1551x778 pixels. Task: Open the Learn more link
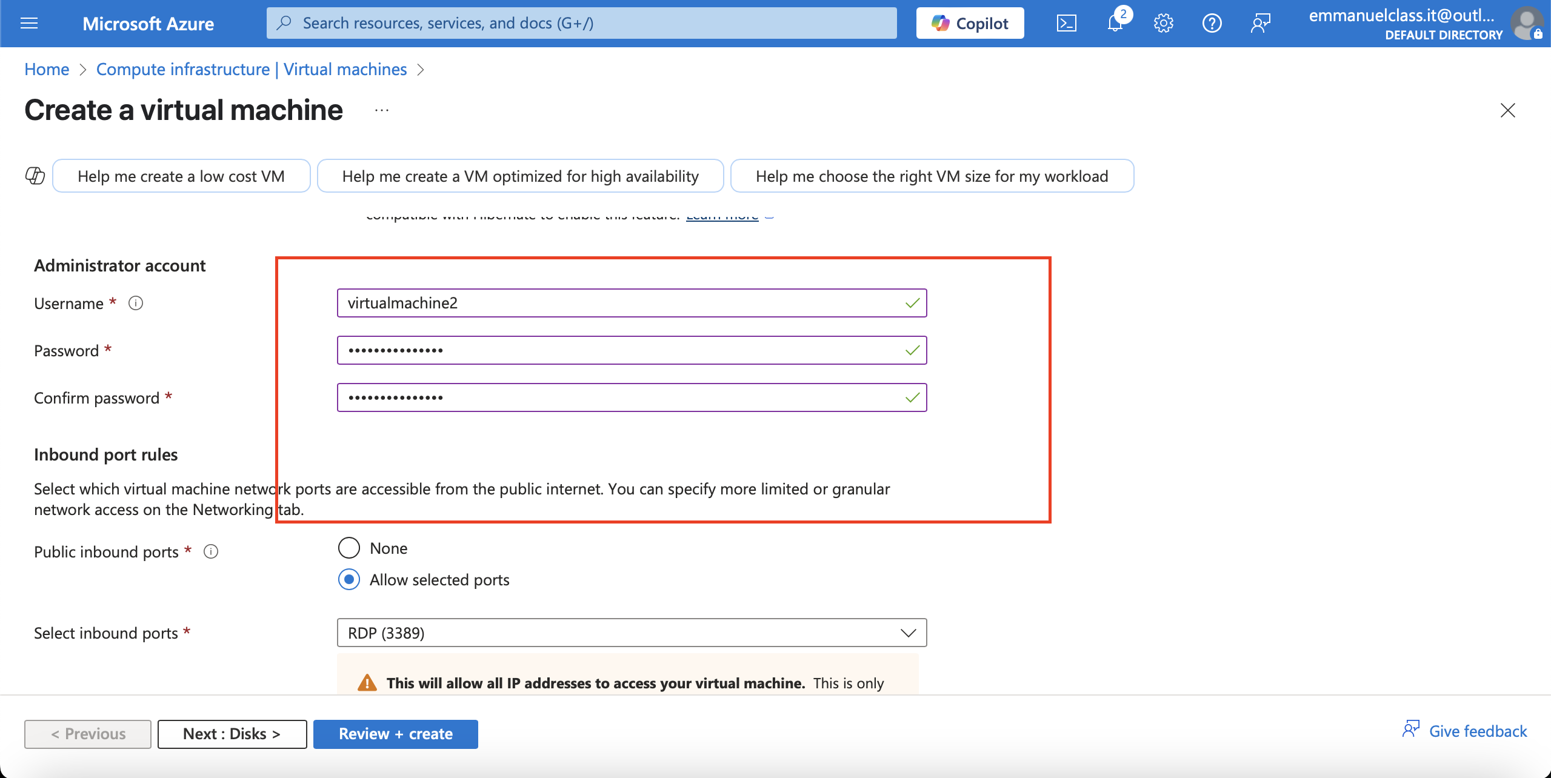722,217
